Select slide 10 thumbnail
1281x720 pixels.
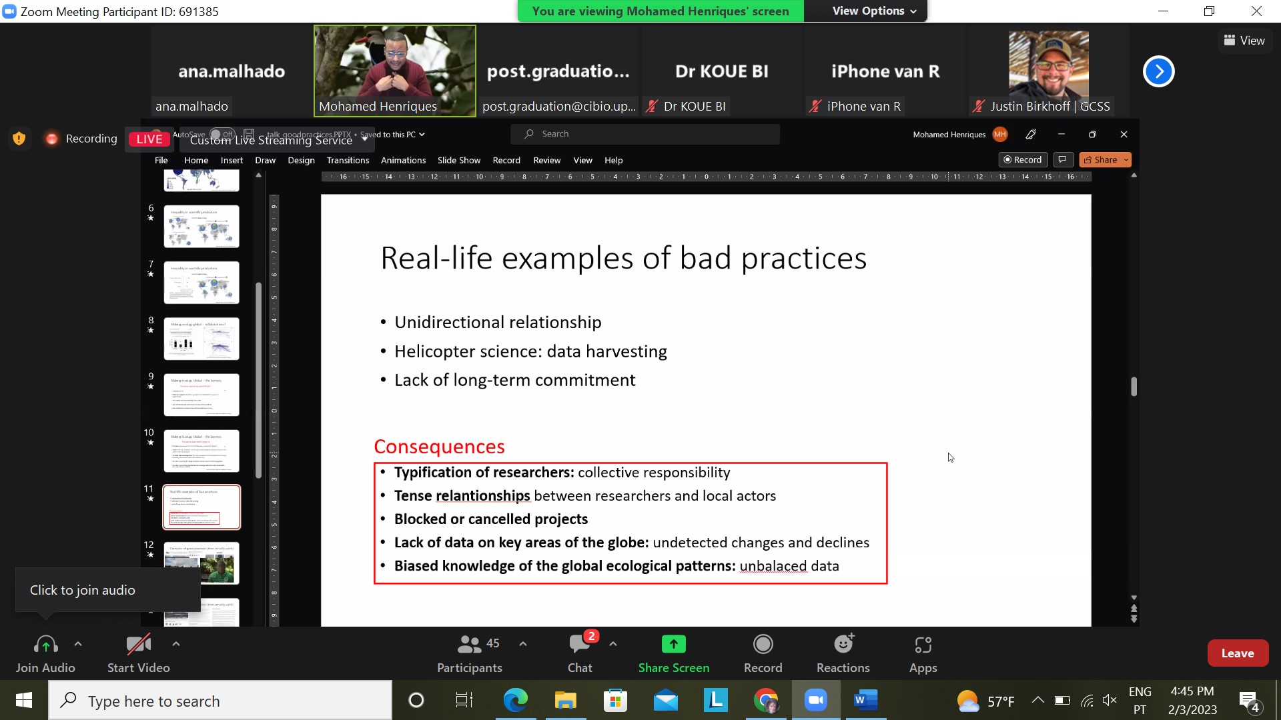pos(201,451)
